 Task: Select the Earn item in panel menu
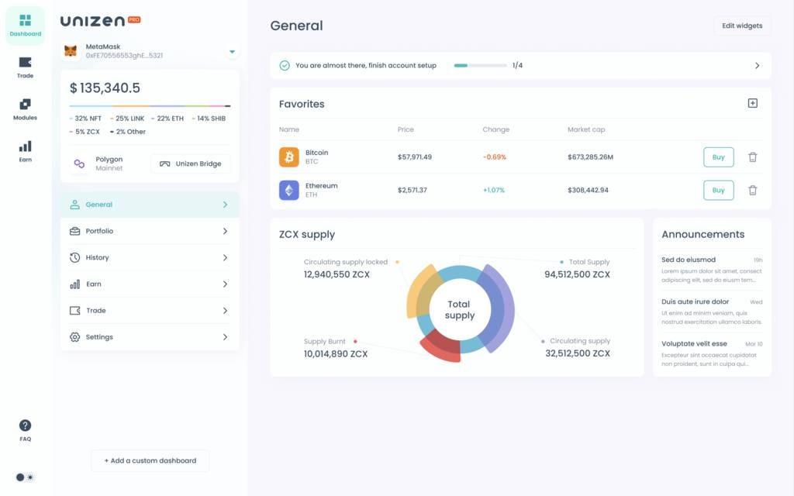pos(150,284)
